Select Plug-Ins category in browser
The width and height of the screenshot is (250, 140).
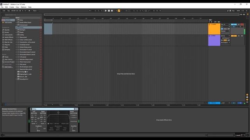[x=7, y=45]
